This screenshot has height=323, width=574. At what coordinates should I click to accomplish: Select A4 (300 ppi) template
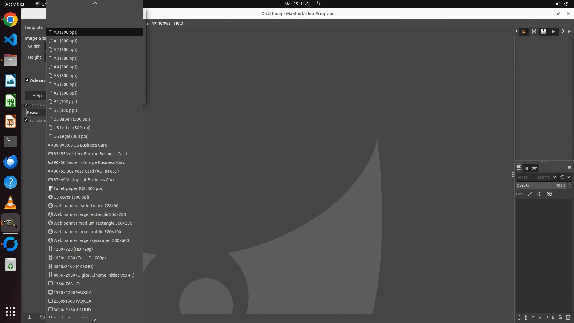click(x=65, y=67)
